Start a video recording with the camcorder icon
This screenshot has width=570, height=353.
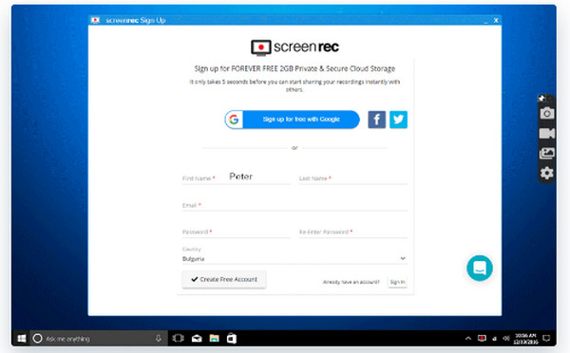tap(547, 133)
